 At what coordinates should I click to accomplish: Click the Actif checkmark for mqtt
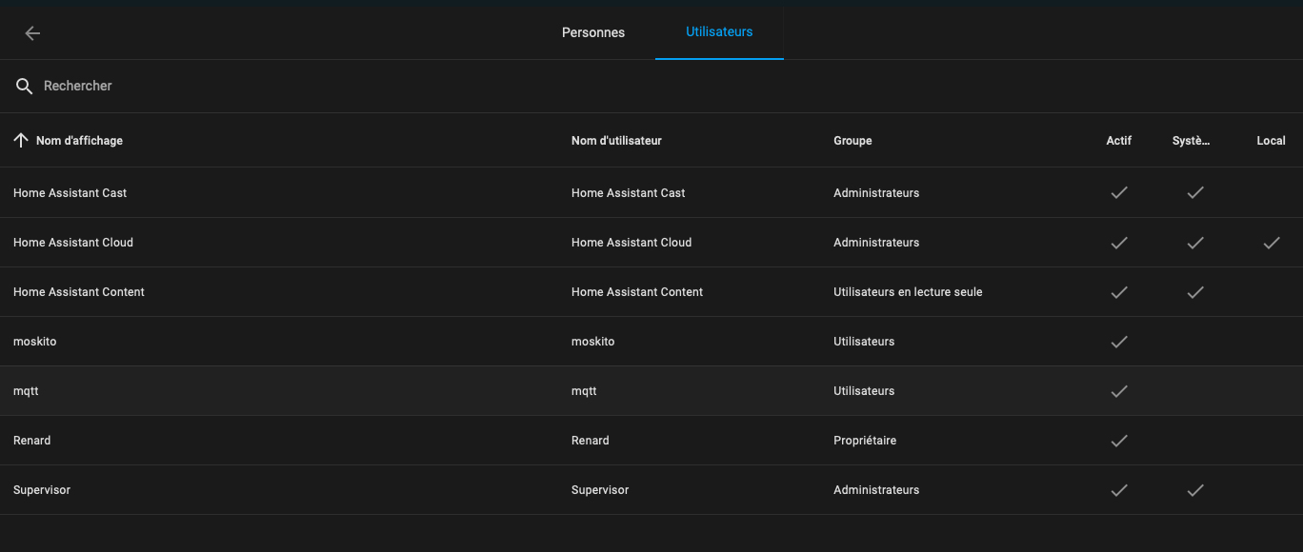click(1119, 391)
